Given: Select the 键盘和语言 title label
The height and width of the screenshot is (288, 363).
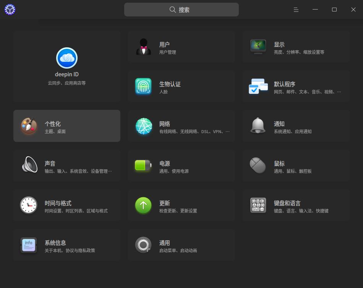Looking at the screenshot, I should click(x=287, y=203).
